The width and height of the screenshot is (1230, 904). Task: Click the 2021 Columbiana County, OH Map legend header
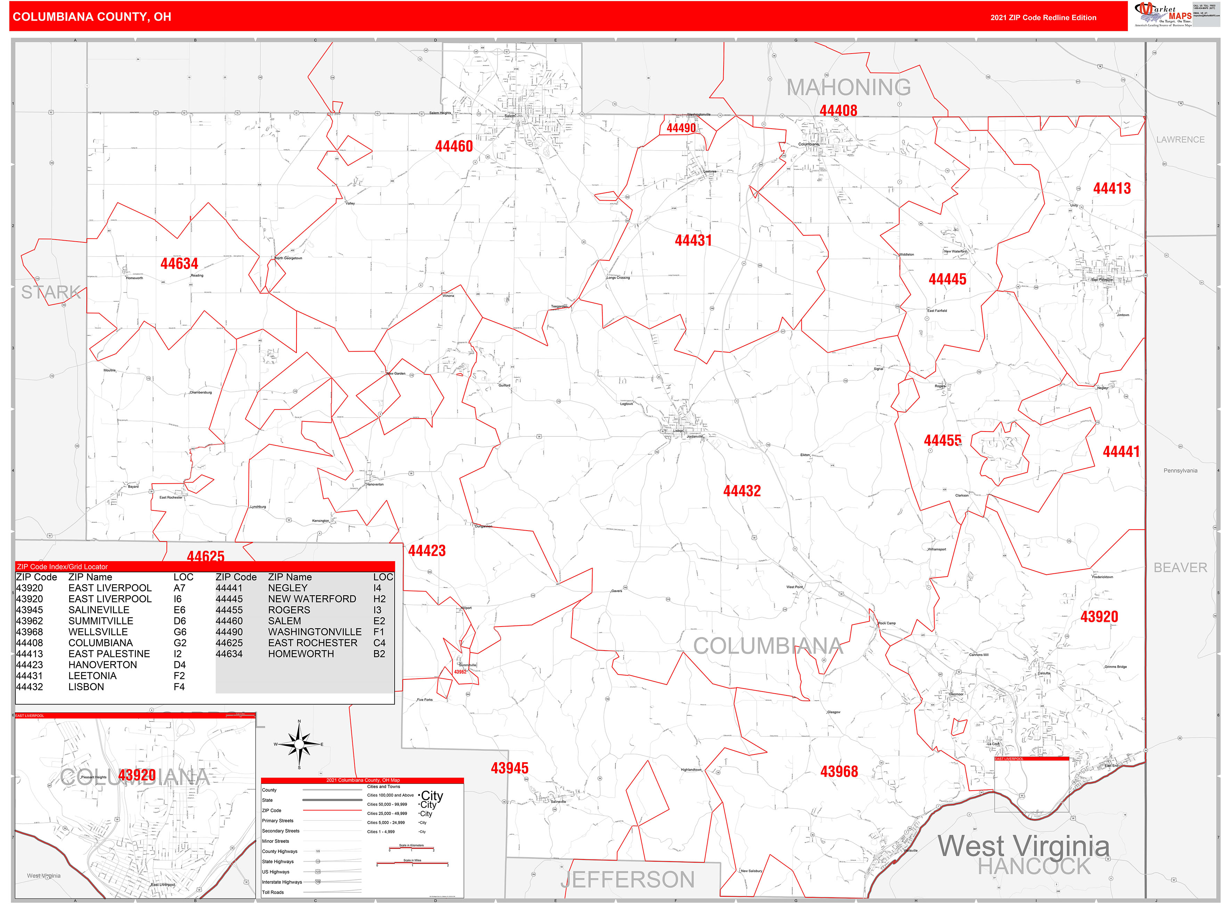(363, 780)
